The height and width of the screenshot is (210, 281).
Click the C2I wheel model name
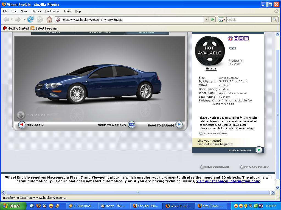pyautogui.click(x=232, y=48)
